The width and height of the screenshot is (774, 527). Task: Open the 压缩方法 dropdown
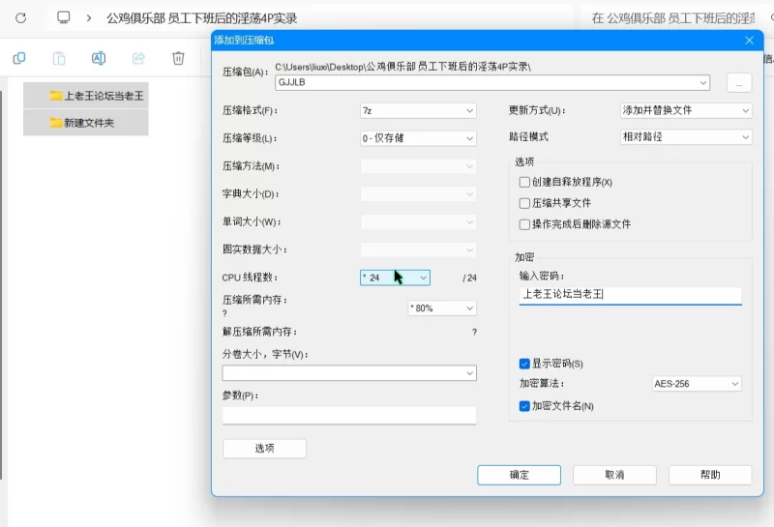click(x=418, y=166)
